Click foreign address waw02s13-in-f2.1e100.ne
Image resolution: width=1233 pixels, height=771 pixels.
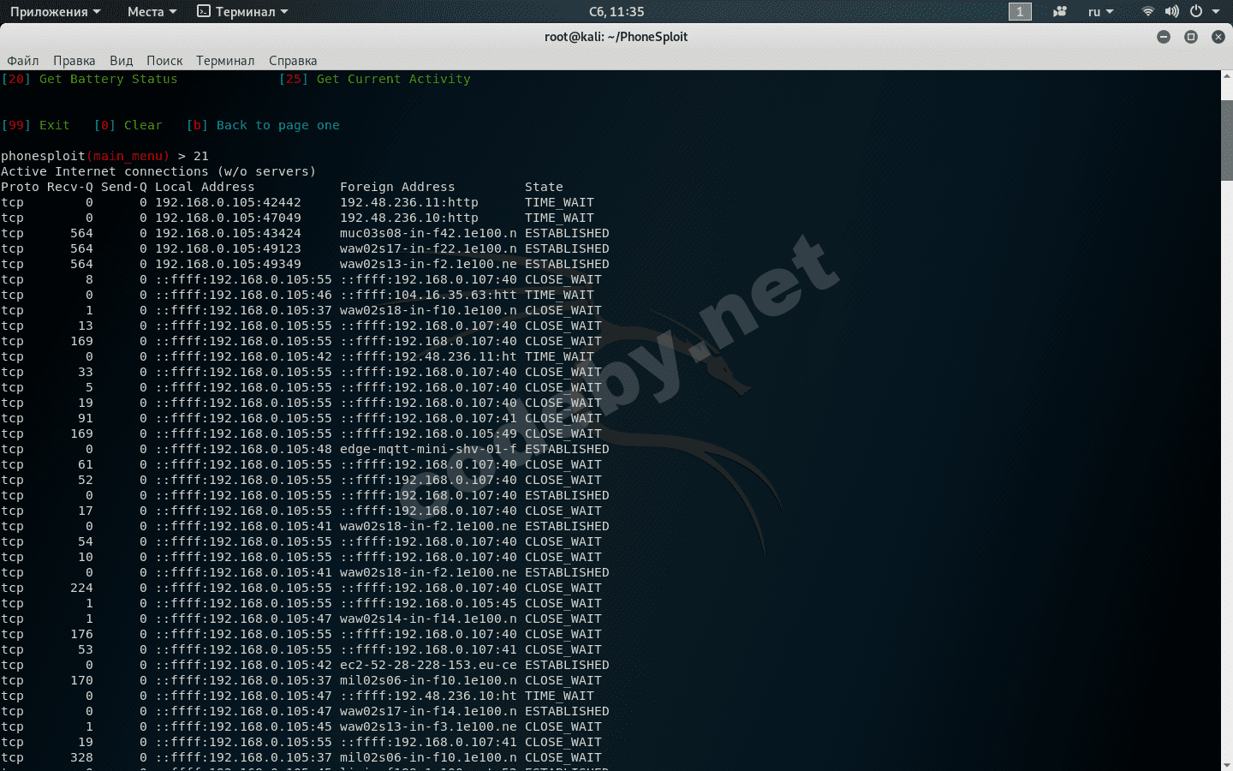click(428, 264)
